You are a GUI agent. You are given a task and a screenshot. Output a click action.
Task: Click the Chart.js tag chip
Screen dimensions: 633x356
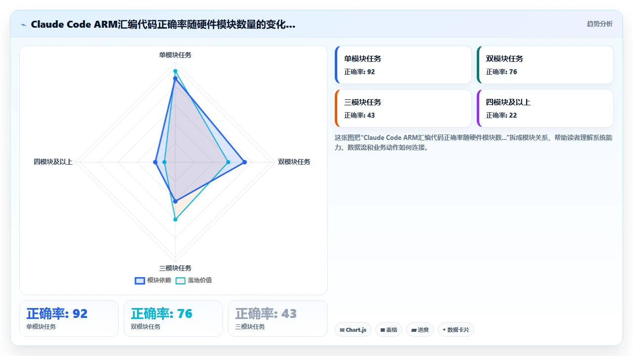[x=353, y=330]
